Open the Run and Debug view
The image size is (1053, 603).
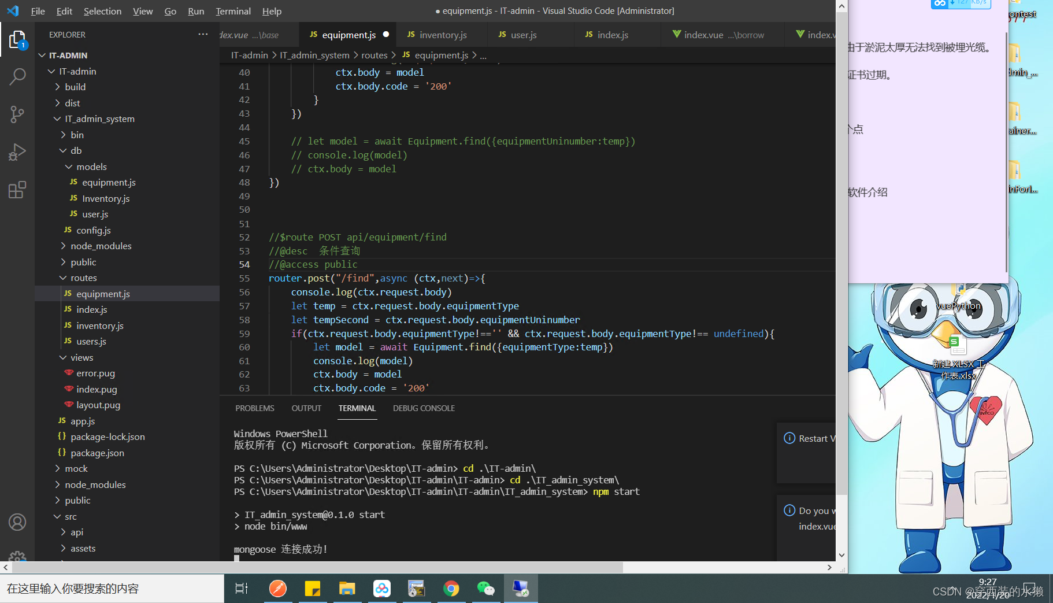[17, 151]
